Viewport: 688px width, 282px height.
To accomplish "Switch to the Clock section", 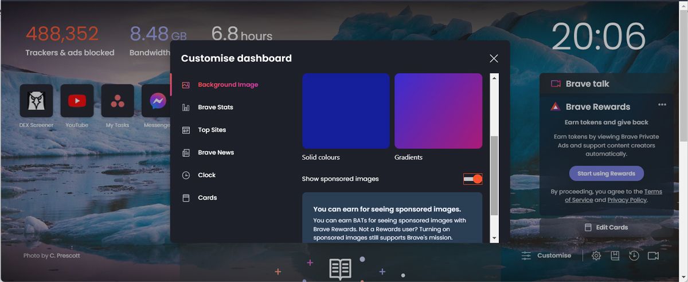I will (206, 175).
